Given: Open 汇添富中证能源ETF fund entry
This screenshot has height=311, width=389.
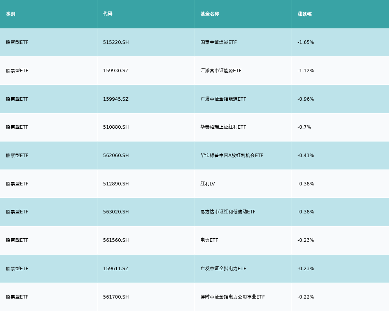Looking at the screenshot, I should [221, 71].
